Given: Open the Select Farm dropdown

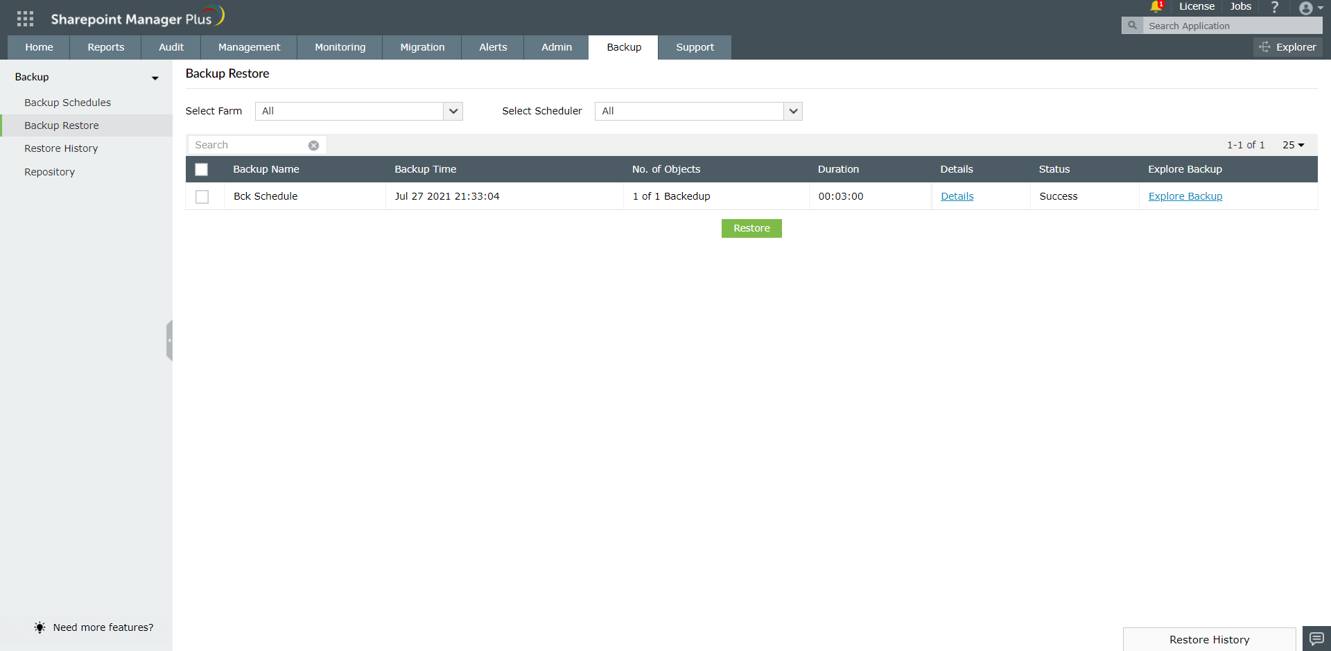Looking at the screenshot, I should coord(452,111).
